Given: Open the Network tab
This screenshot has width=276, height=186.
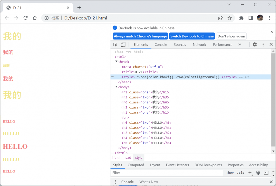Looking at the screenshot, I should 199,45.
